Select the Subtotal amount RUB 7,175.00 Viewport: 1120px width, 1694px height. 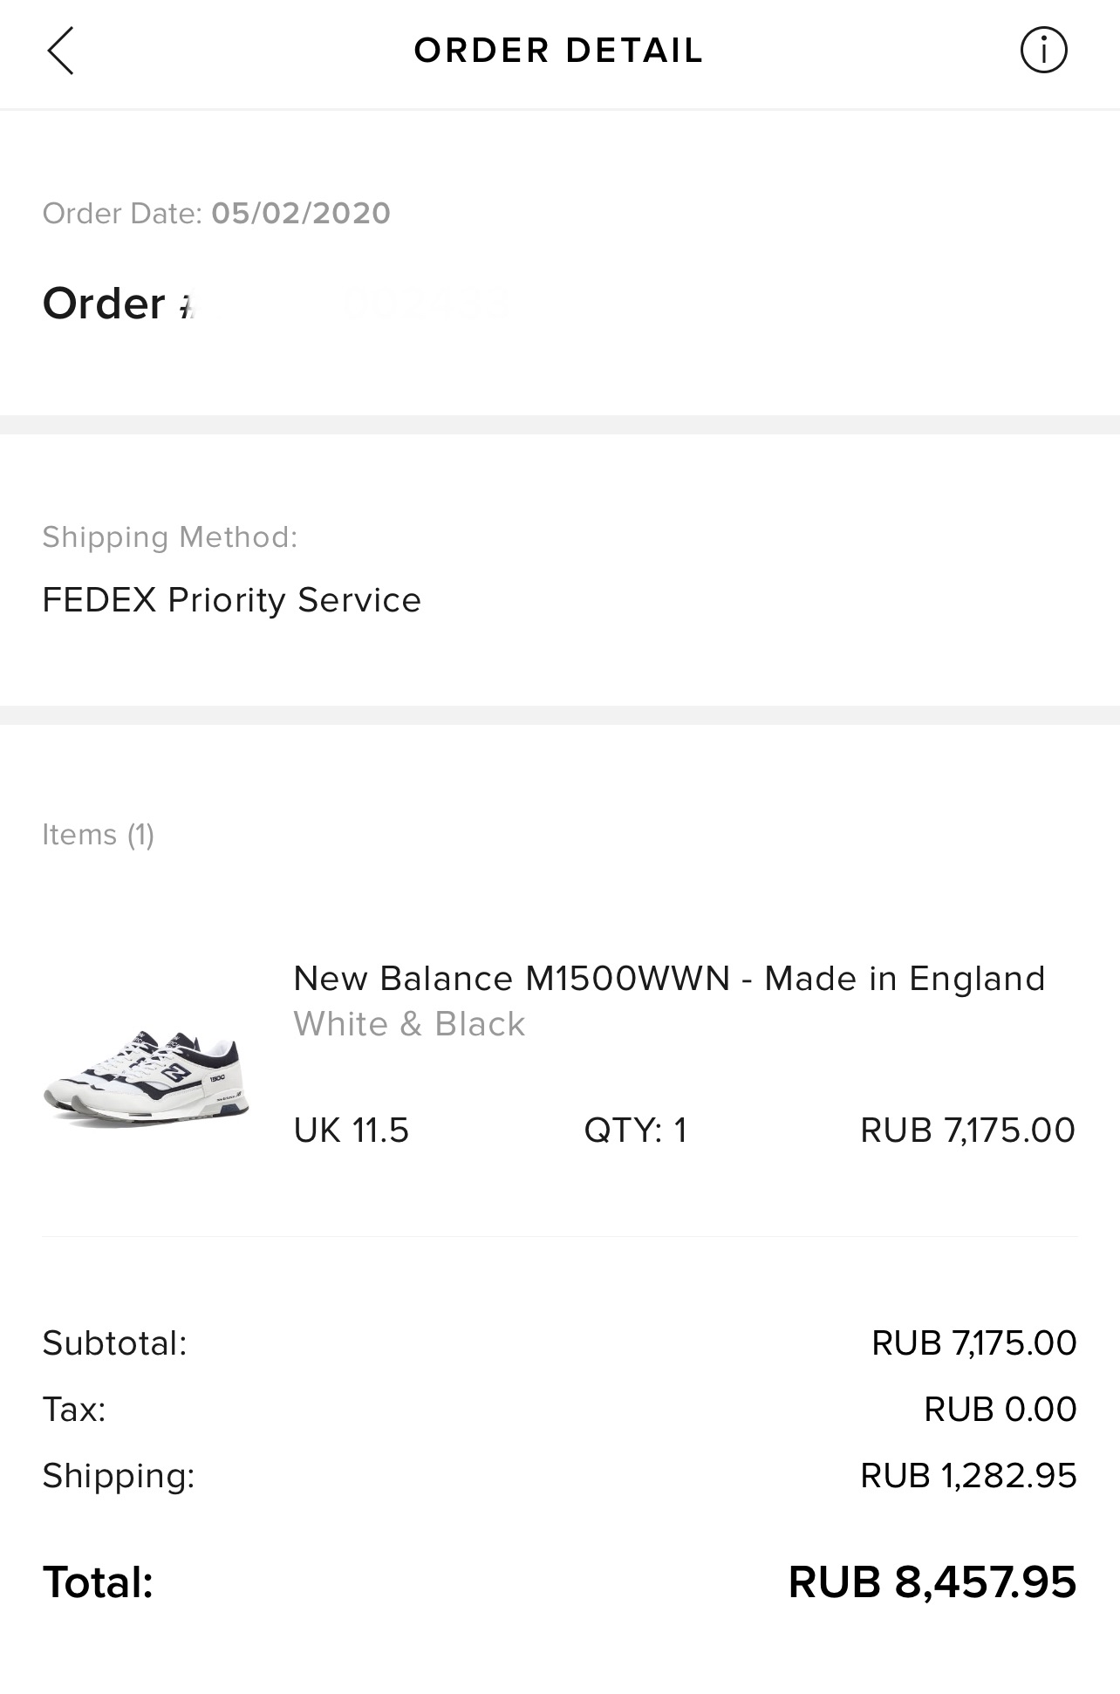tap(973, 1343)
